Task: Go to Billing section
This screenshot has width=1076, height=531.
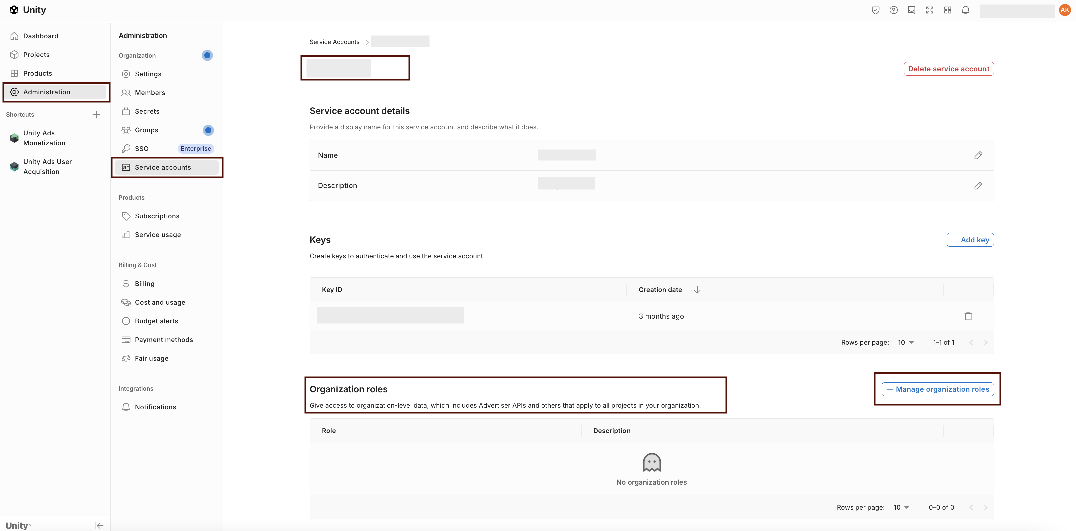Action: click(144, 283)
